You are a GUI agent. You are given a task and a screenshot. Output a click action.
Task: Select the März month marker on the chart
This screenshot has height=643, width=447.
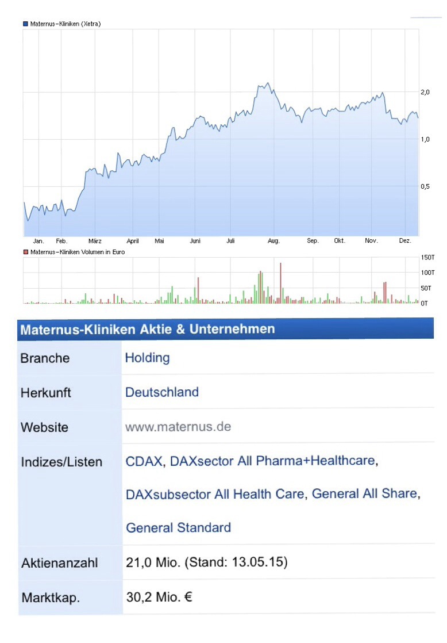point(95,242)
